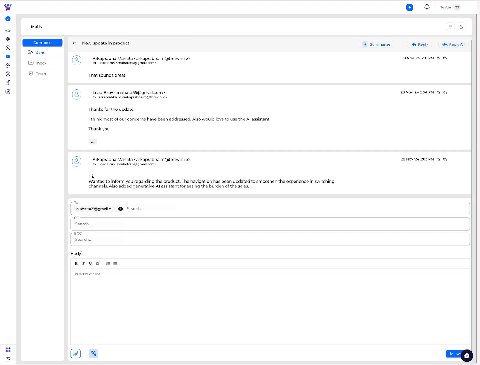Click the app logo in top-left corner
This screenshot has width=480, height=365.
8,7
